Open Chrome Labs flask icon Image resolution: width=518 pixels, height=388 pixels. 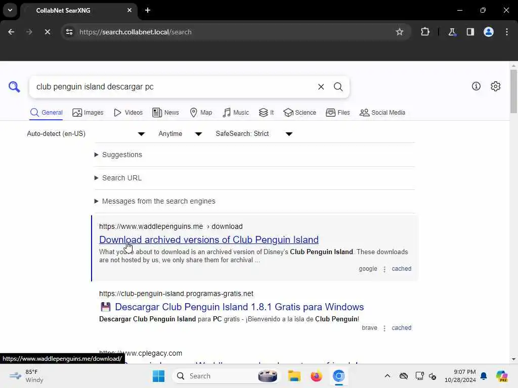452,32
